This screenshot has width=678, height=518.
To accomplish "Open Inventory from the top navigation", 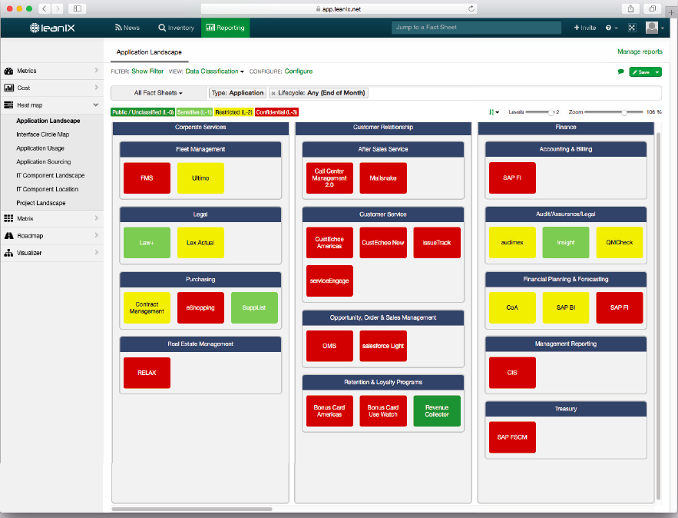I will pyautogui.click(x=176, y=27).
